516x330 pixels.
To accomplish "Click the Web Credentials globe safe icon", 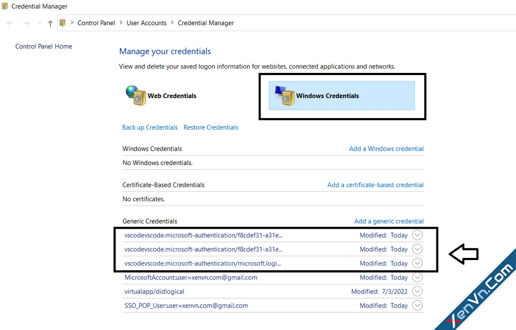I will (x=136, y=95).
